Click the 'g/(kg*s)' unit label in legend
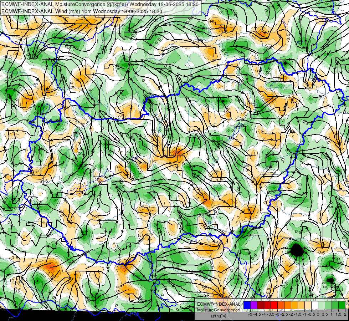Viewport: 349px width, 321px height. click(219, 316)
